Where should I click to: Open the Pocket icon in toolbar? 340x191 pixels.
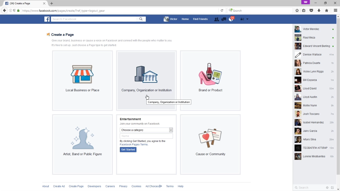(x=311, y=11)
